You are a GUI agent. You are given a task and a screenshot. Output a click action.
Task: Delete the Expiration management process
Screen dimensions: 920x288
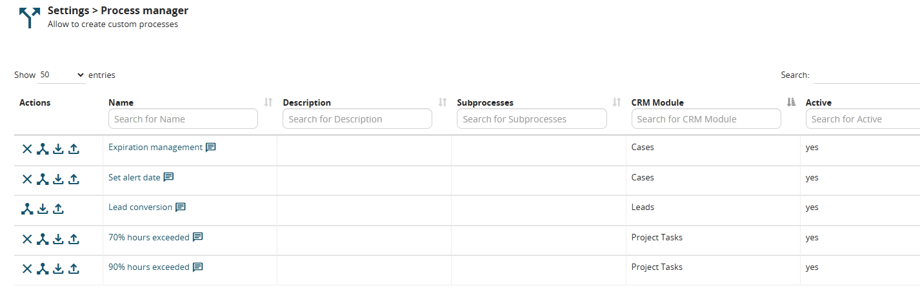tap(27, 149)
